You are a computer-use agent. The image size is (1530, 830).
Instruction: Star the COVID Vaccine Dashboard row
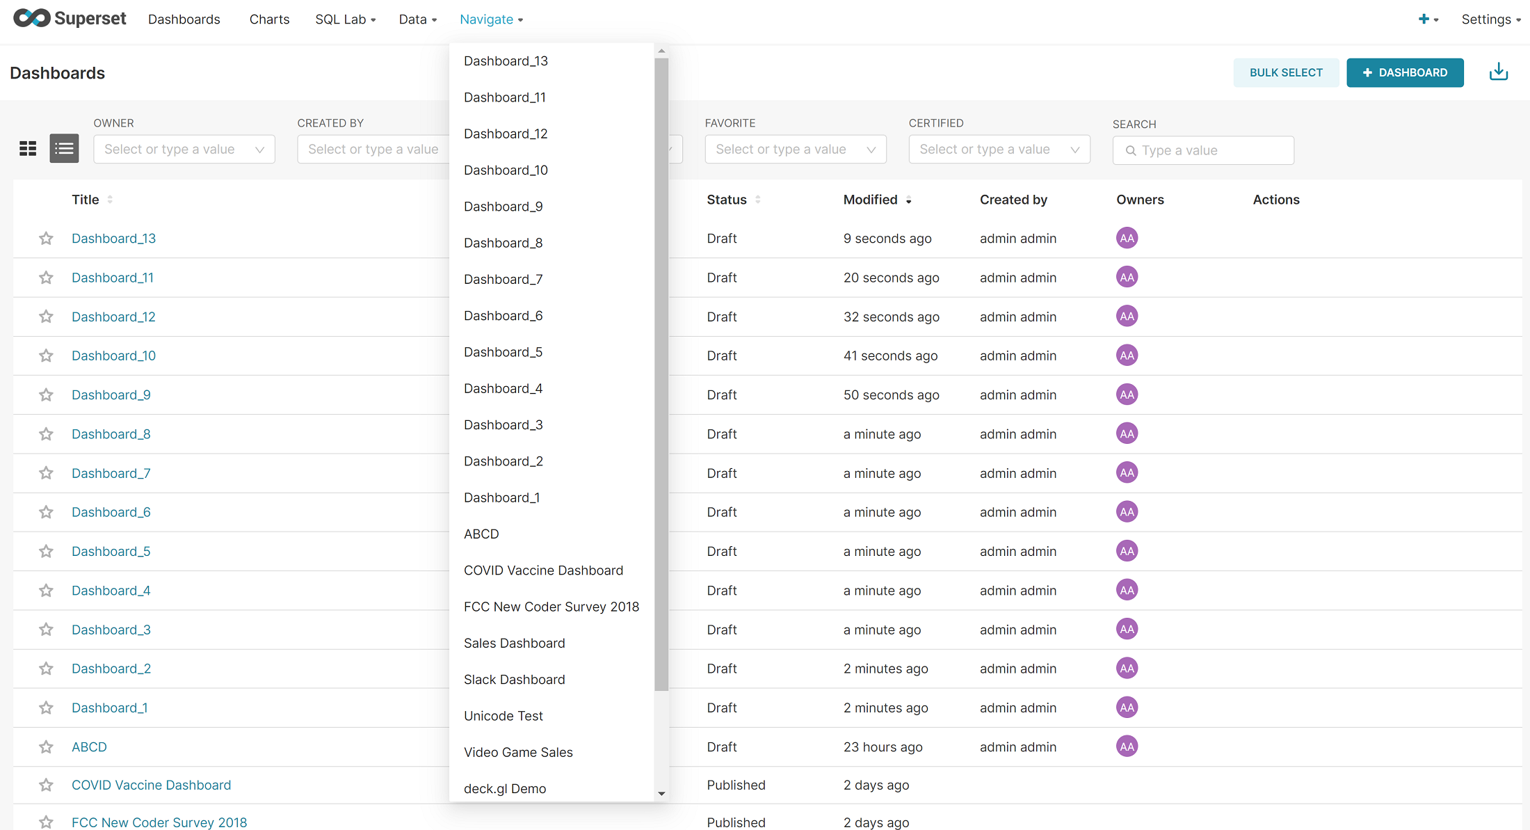(46, 785)
